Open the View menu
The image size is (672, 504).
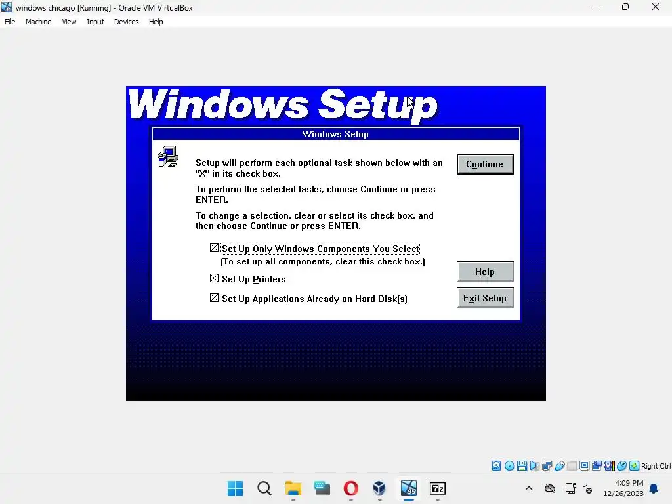69,22
